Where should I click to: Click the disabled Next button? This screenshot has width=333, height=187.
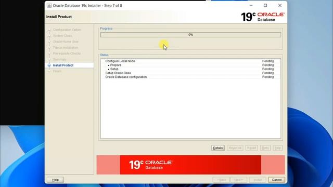point(238,180)
